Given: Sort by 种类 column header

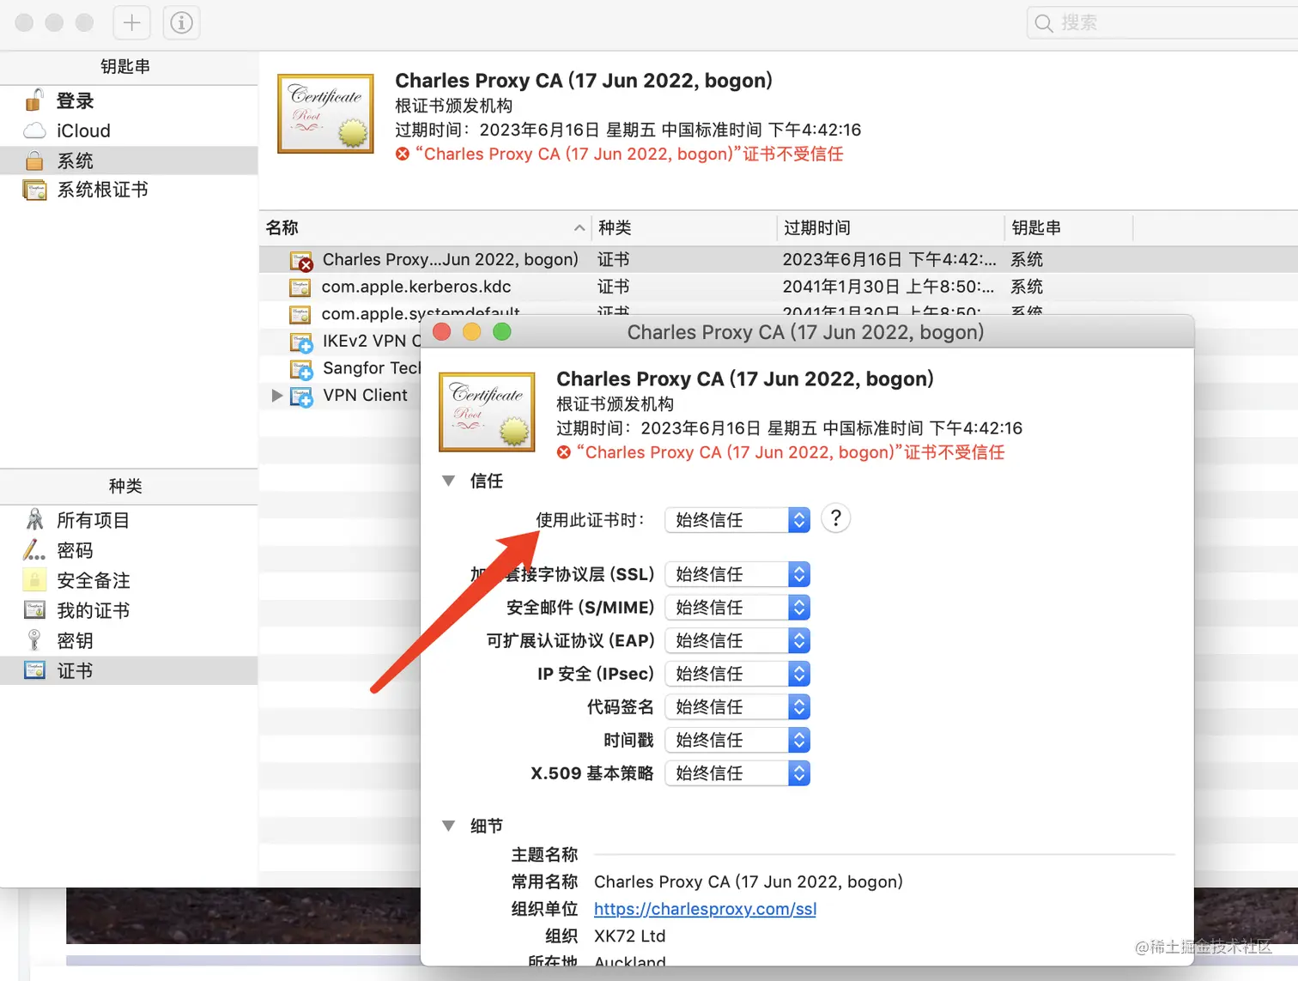Looking at the screenshot, I should [x=685, y=227].
